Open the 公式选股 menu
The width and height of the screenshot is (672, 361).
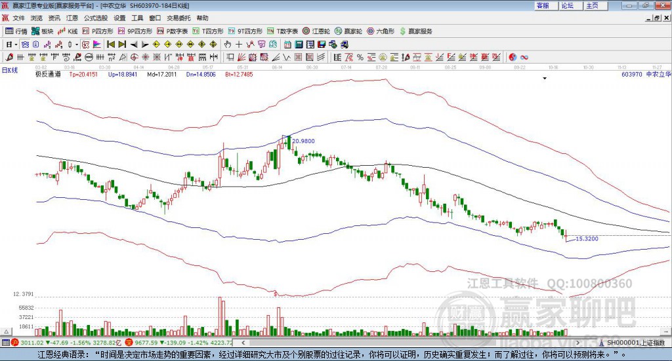(96, 18)
